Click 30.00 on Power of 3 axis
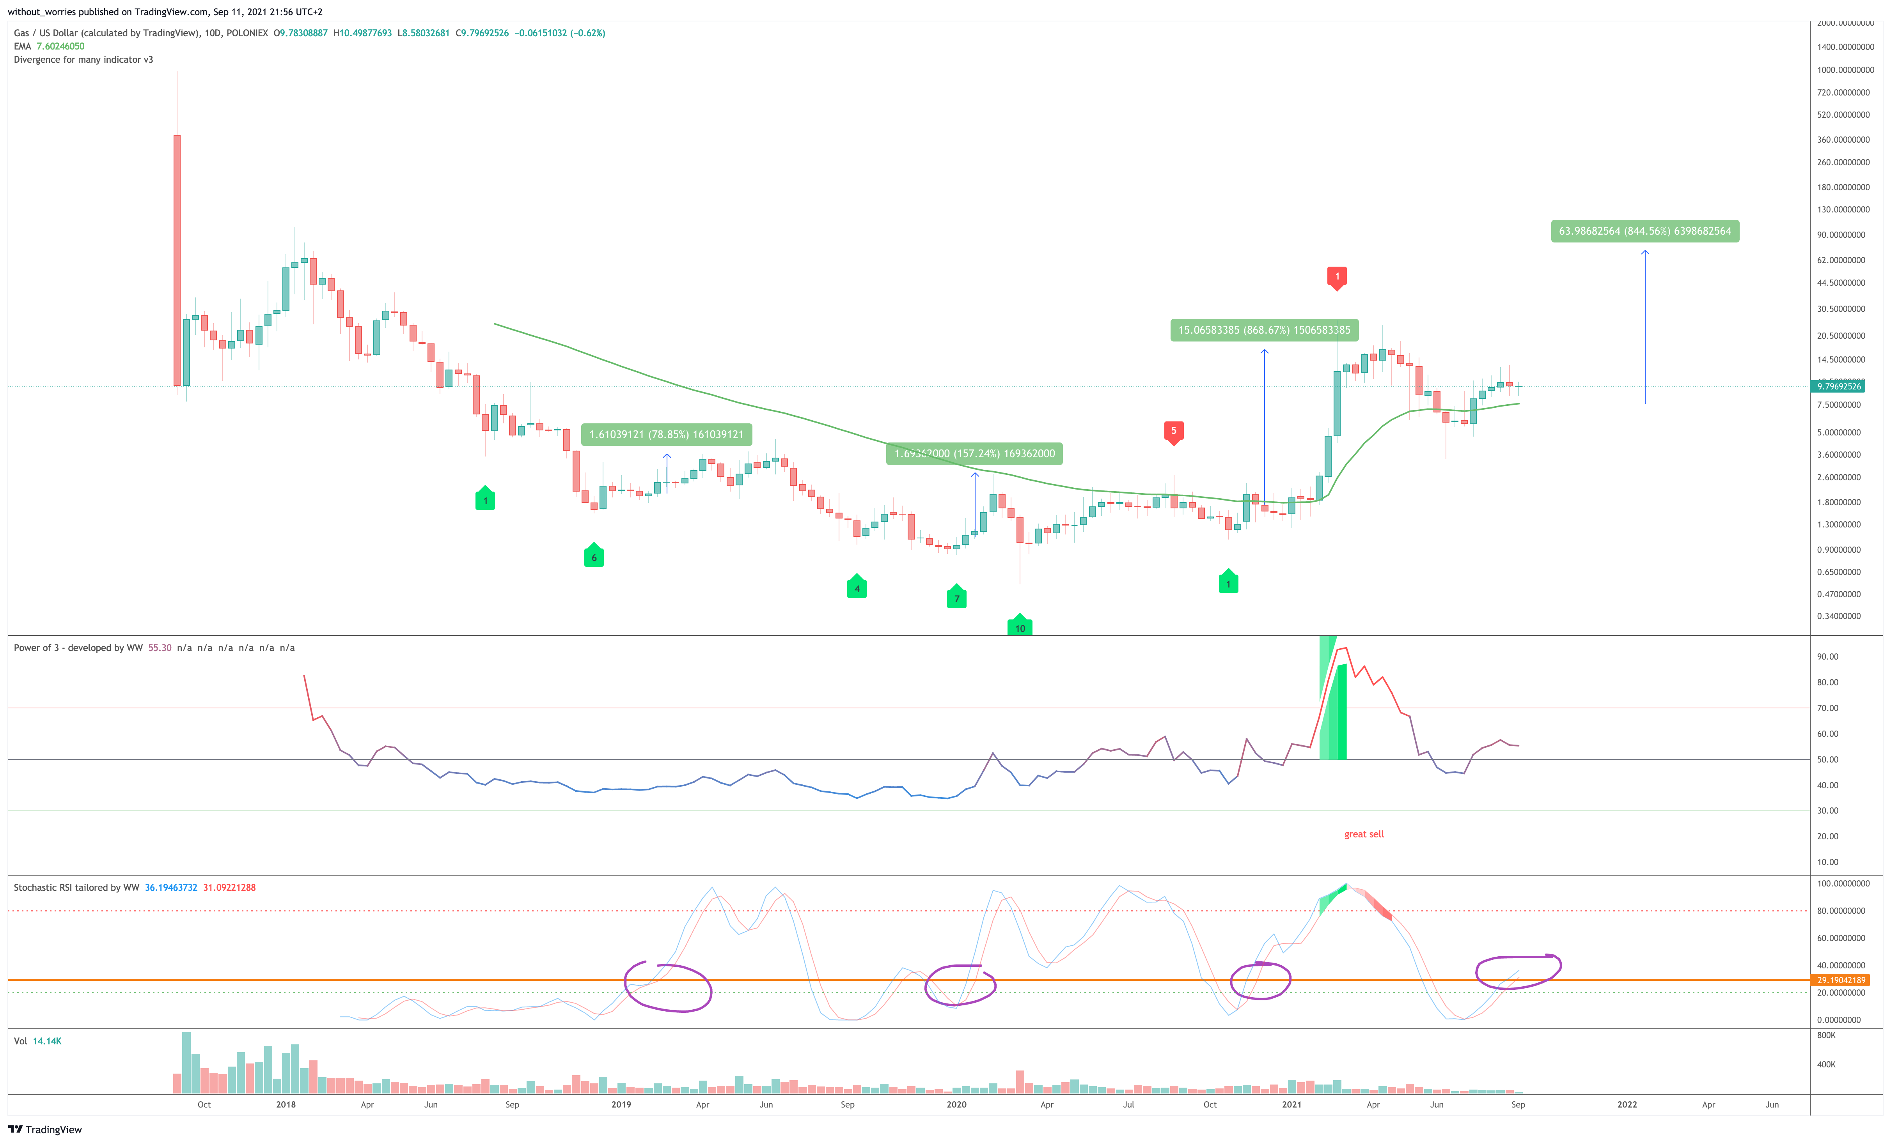The height and width of the screenshot is (1143, 1891). pos(1827,811)
